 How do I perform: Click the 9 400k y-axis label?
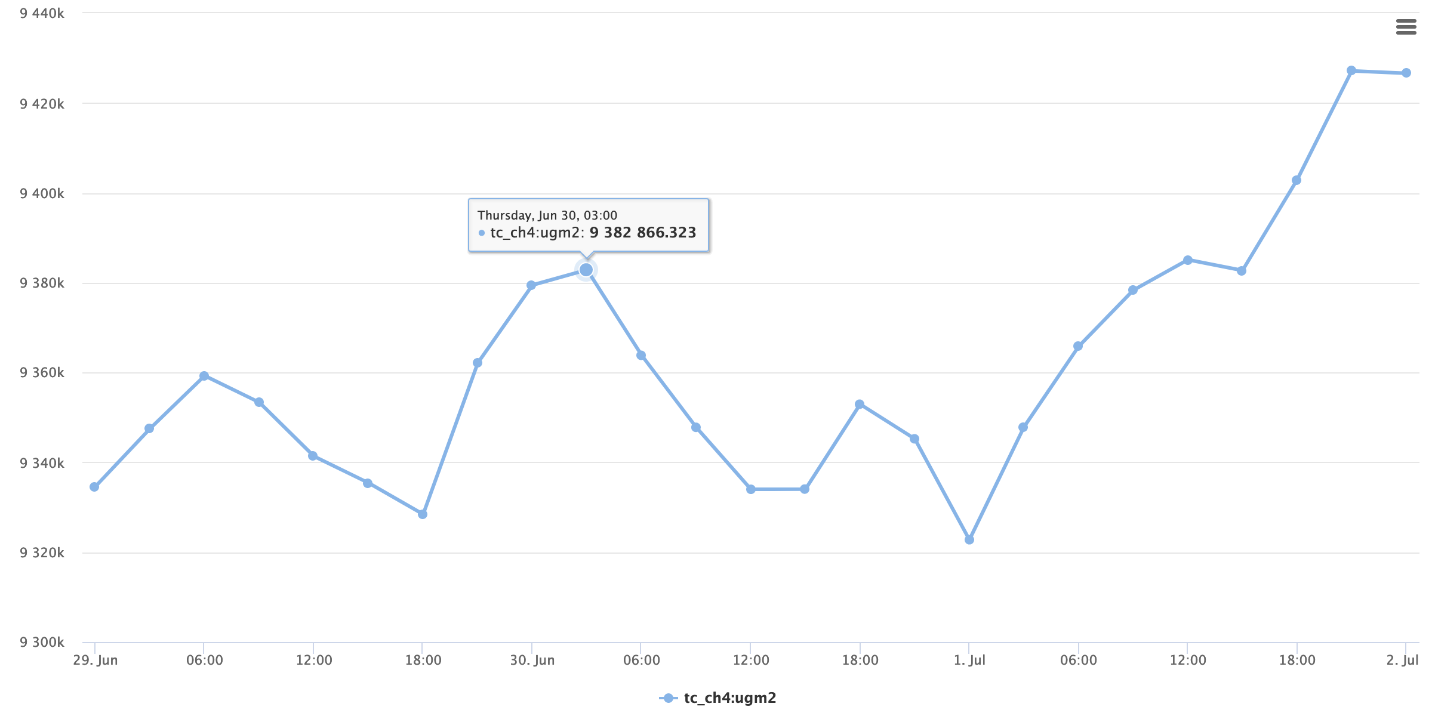42,193
